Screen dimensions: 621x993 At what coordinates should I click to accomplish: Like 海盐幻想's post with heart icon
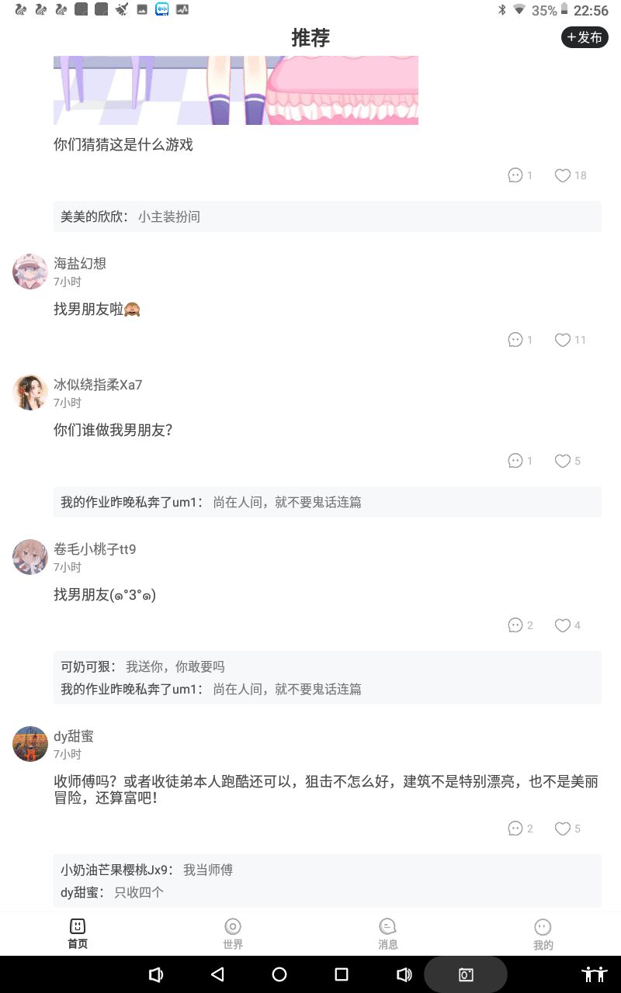tap(563, 340)
